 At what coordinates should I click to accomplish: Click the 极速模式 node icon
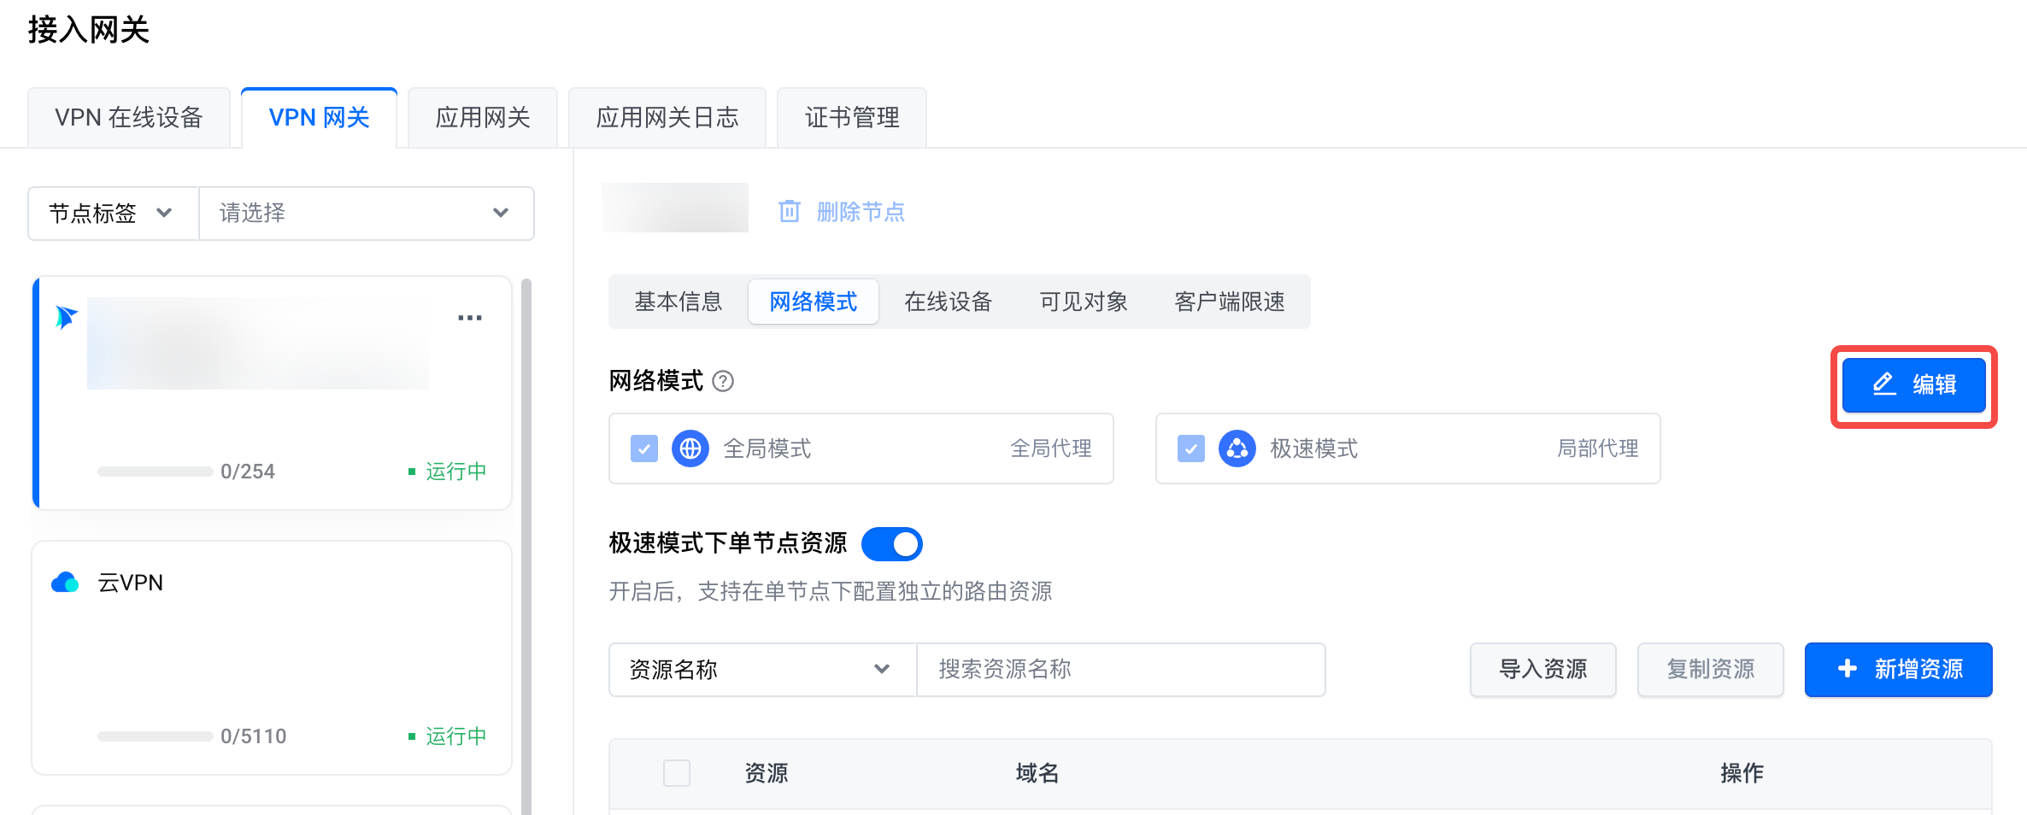click(1237, 449)
